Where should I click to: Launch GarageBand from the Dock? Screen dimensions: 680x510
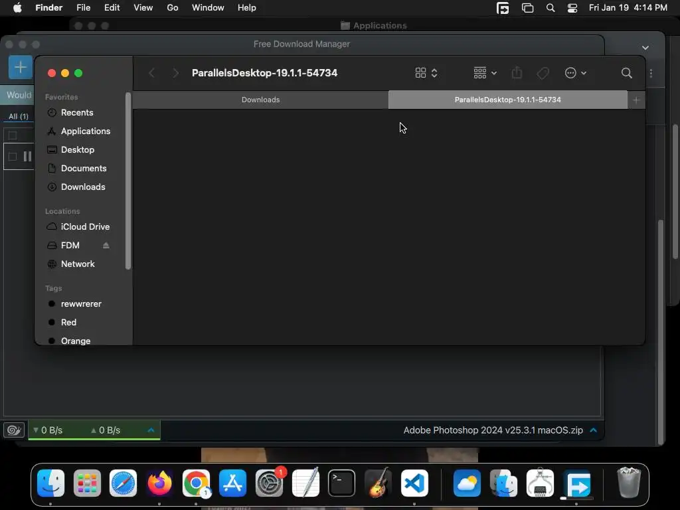coord(378,483)
